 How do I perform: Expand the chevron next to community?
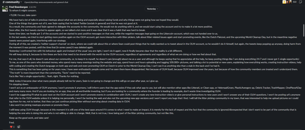click(x=21, y=2)
